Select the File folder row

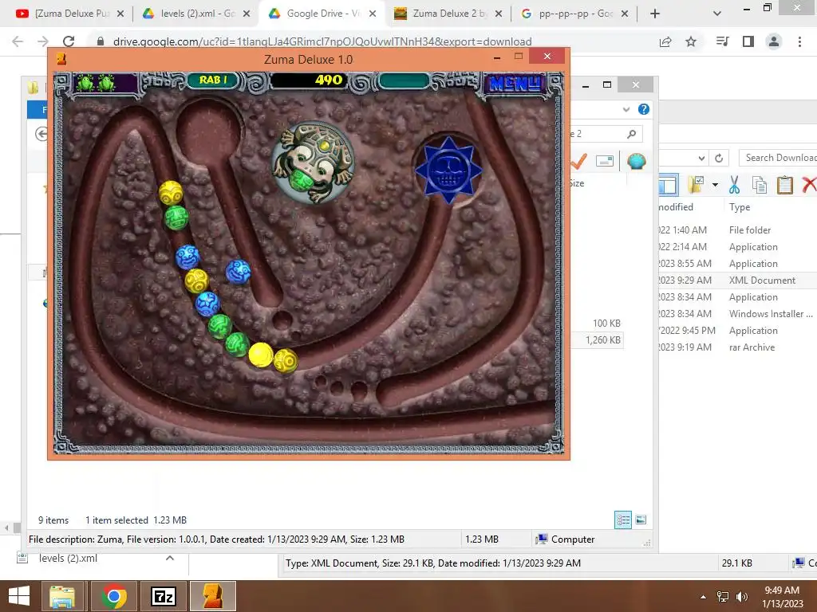coord(736,230)
